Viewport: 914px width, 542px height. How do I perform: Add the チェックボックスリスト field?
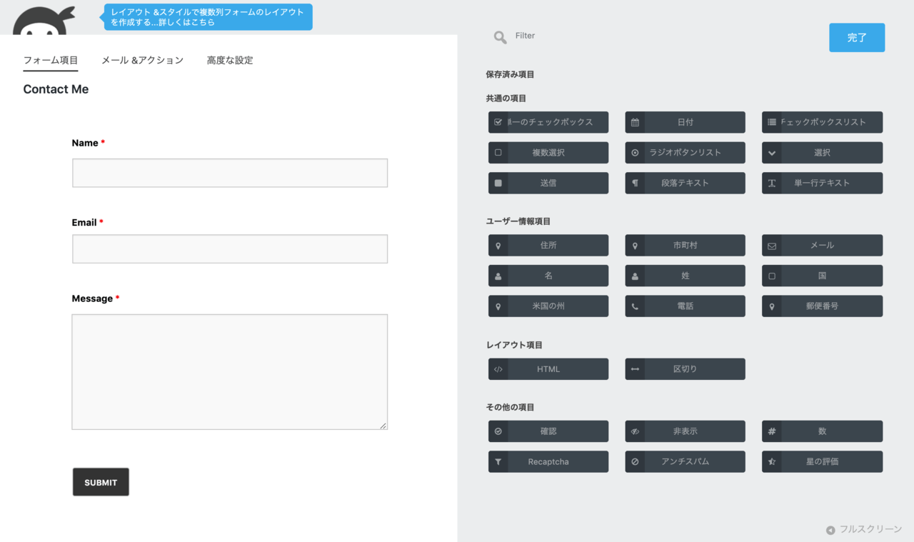822,122
